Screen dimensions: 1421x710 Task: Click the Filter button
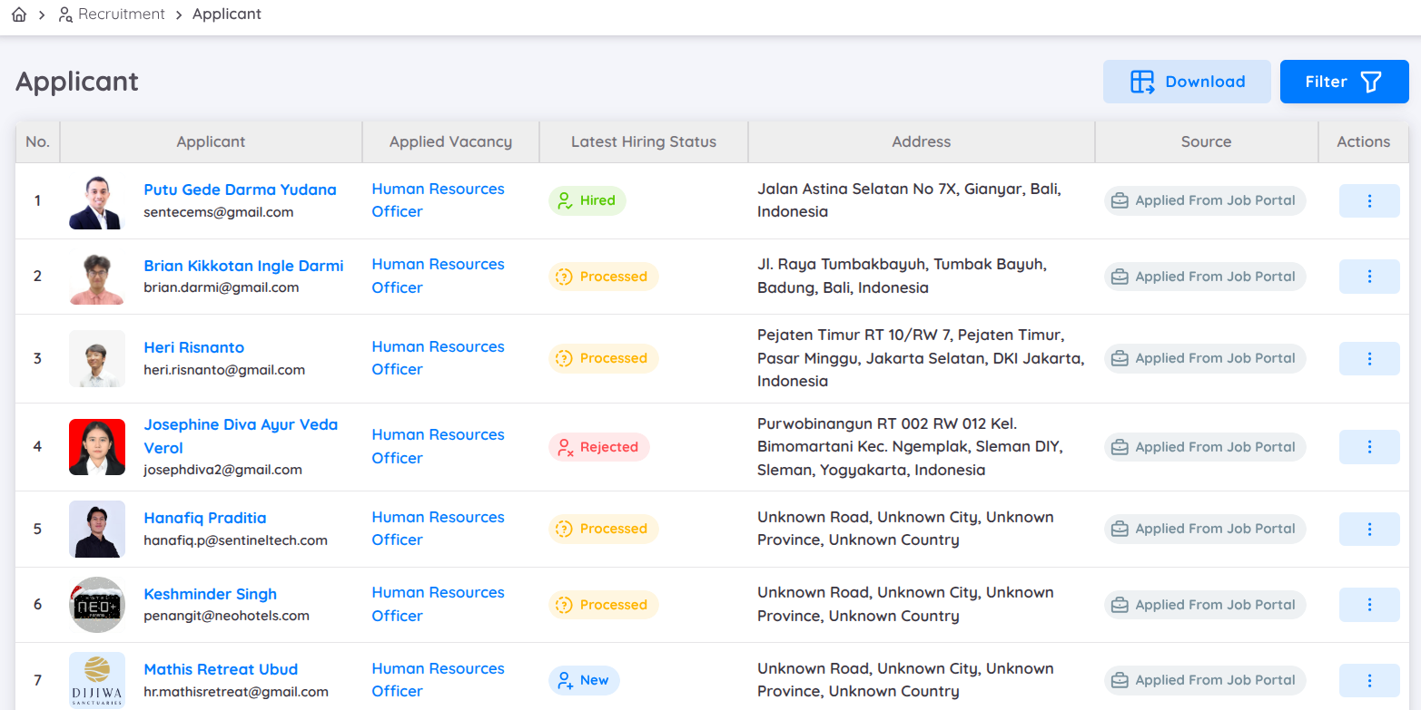tap(1344, 81)
